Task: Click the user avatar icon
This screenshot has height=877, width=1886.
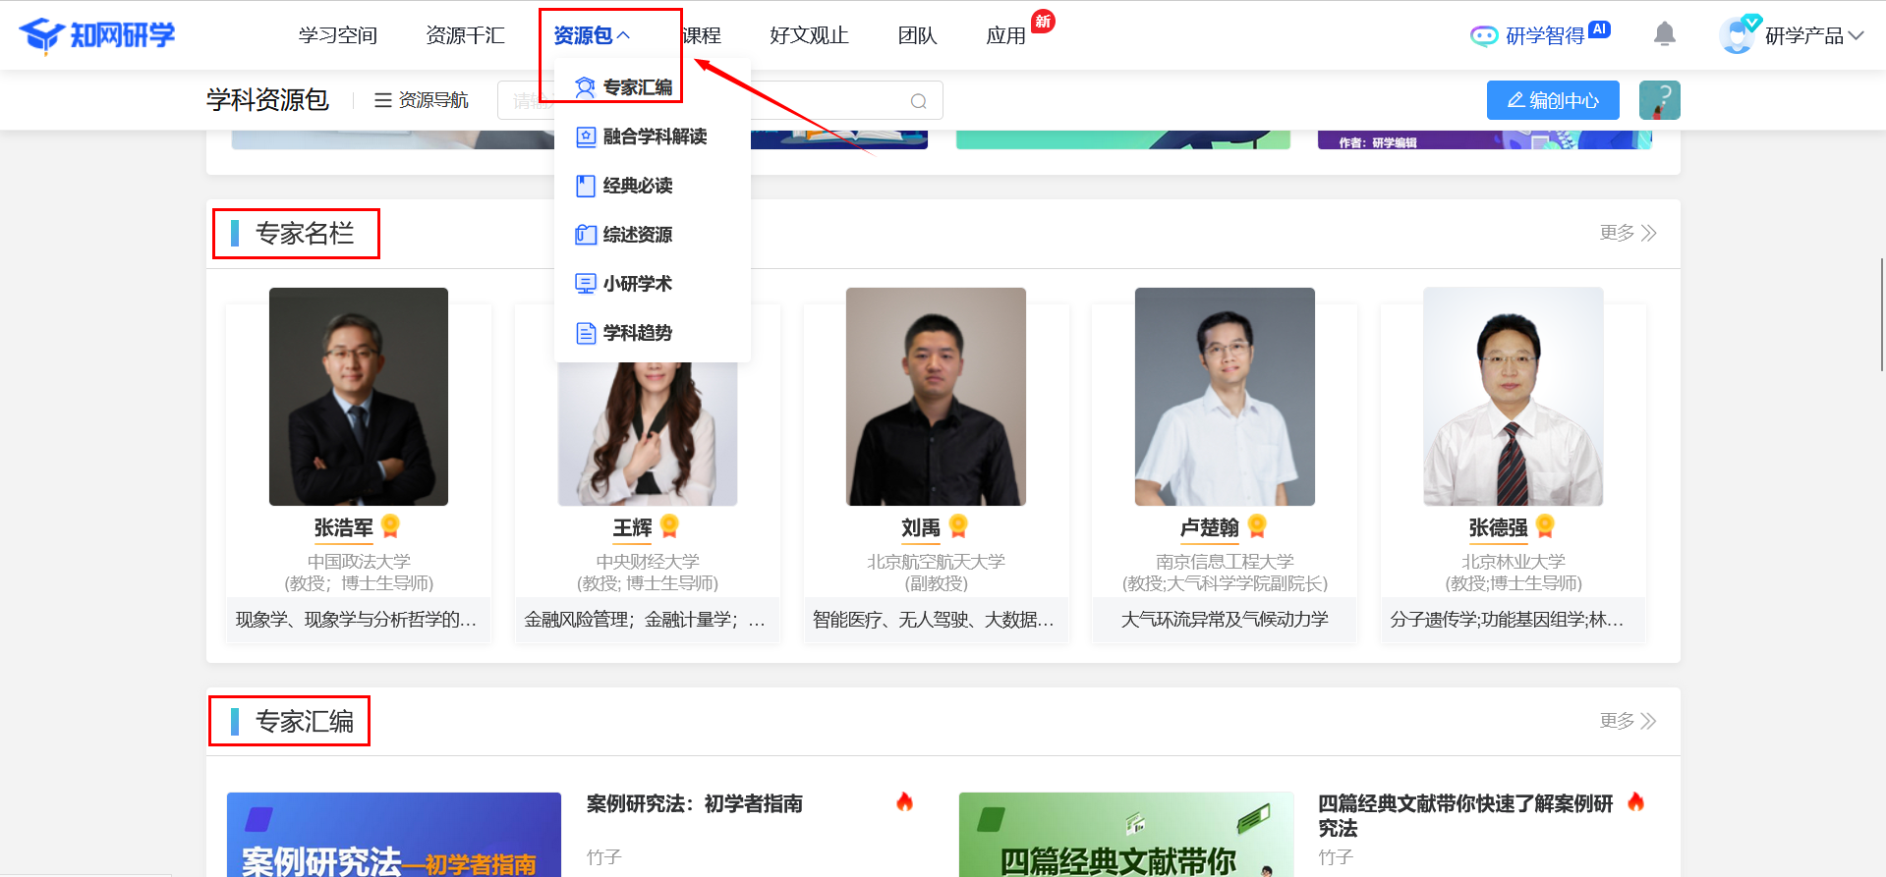Action: pos(1737,35)
